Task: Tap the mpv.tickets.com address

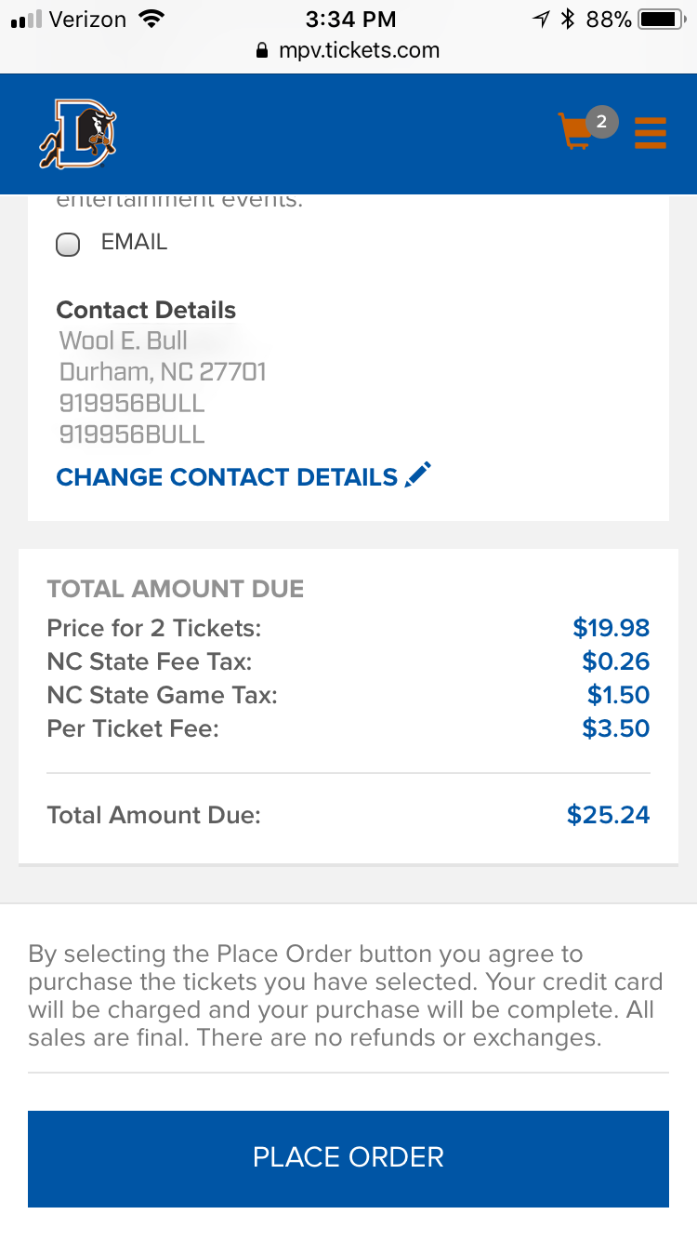Action: coord(359,50)
